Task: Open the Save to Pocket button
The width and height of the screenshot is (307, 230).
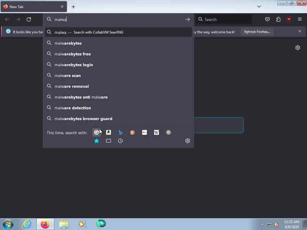Action: pyautogui.click(x=267, y=19)
